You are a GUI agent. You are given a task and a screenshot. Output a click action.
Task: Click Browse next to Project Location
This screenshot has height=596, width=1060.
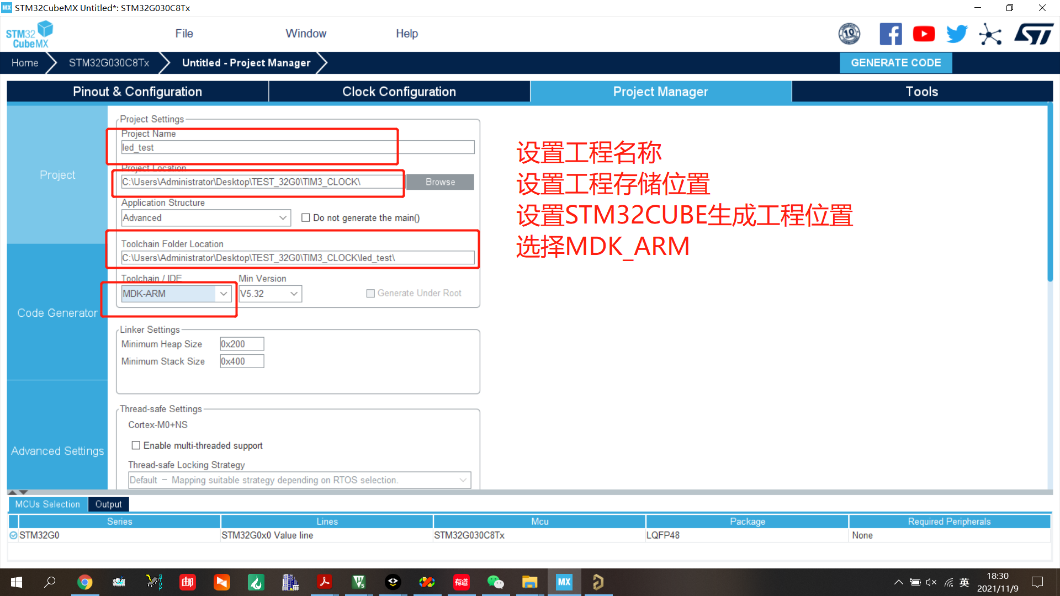pyautogui.click(x=440, y=182)
